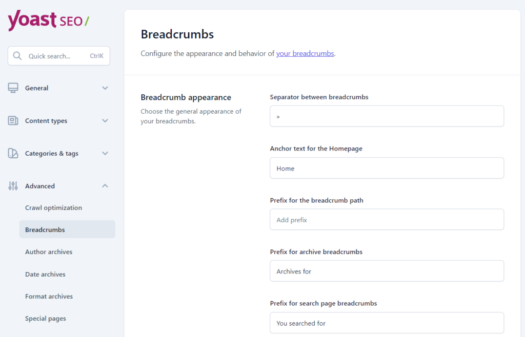525x337 pixels.
Task: Click the Content types newspaper icon
Action: coord(13,121)
